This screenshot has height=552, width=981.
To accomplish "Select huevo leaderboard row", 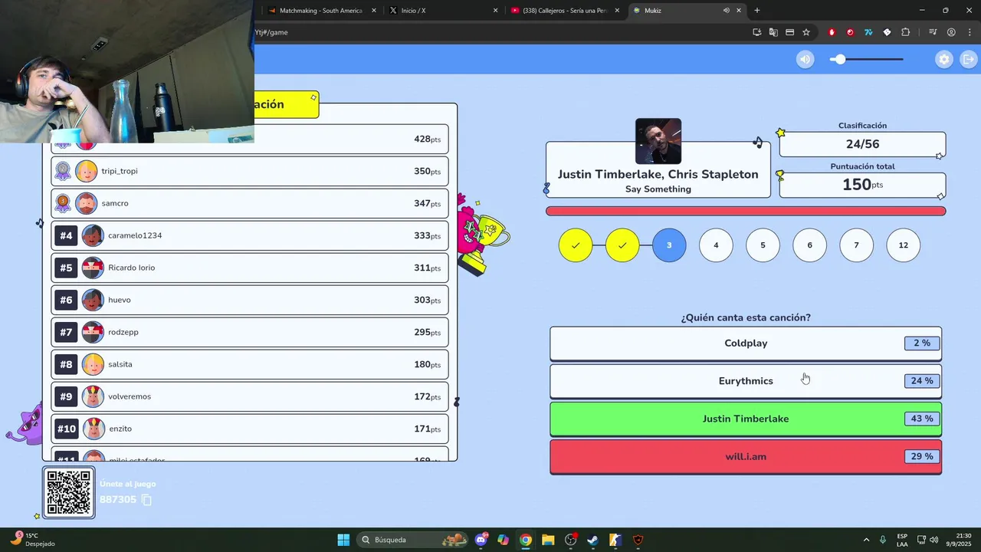I will point(250,300).
